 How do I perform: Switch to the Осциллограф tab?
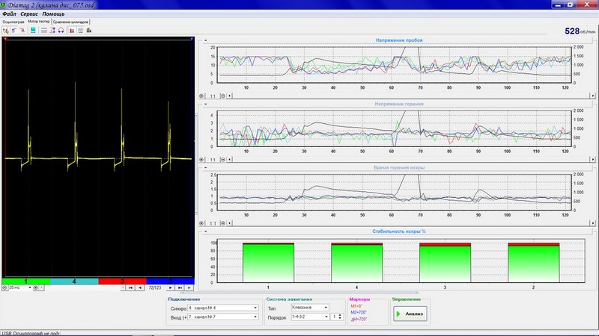pos(13,22)
